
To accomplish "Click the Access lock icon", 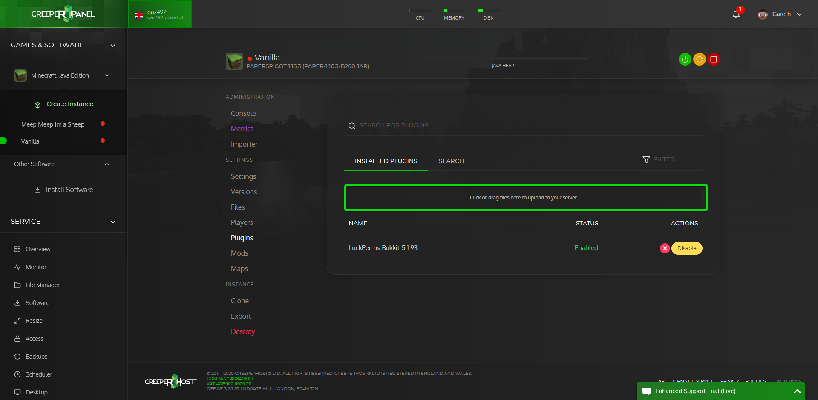I will (x=17, y=339).
